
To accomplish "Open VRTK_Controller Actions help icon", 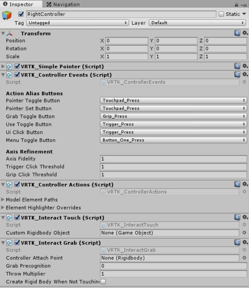I will pyautogui.click(x=237, y=184).
